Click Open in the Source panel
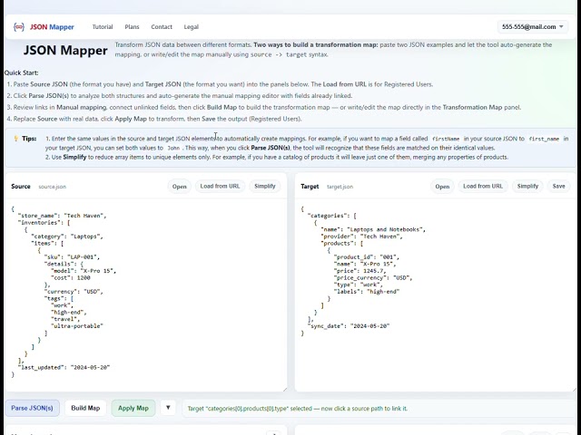581x435 pixels. click(x=180, y=187)
